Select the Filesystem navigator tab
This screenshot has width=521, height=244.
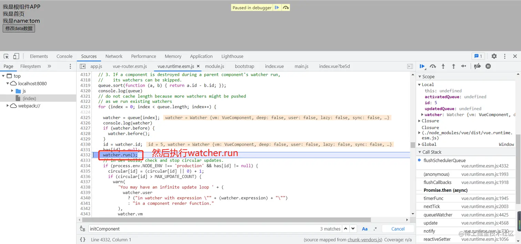pos(30,66)
